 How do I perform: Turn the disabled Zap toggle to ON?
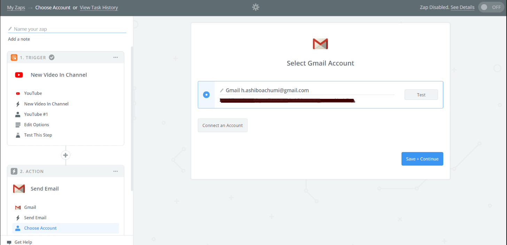point(491,7)
